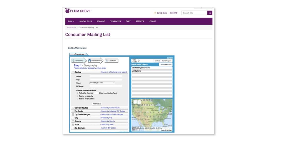Click Search by Carrier Route link
The height and width of the screenshot is (141, 284).
110,108
